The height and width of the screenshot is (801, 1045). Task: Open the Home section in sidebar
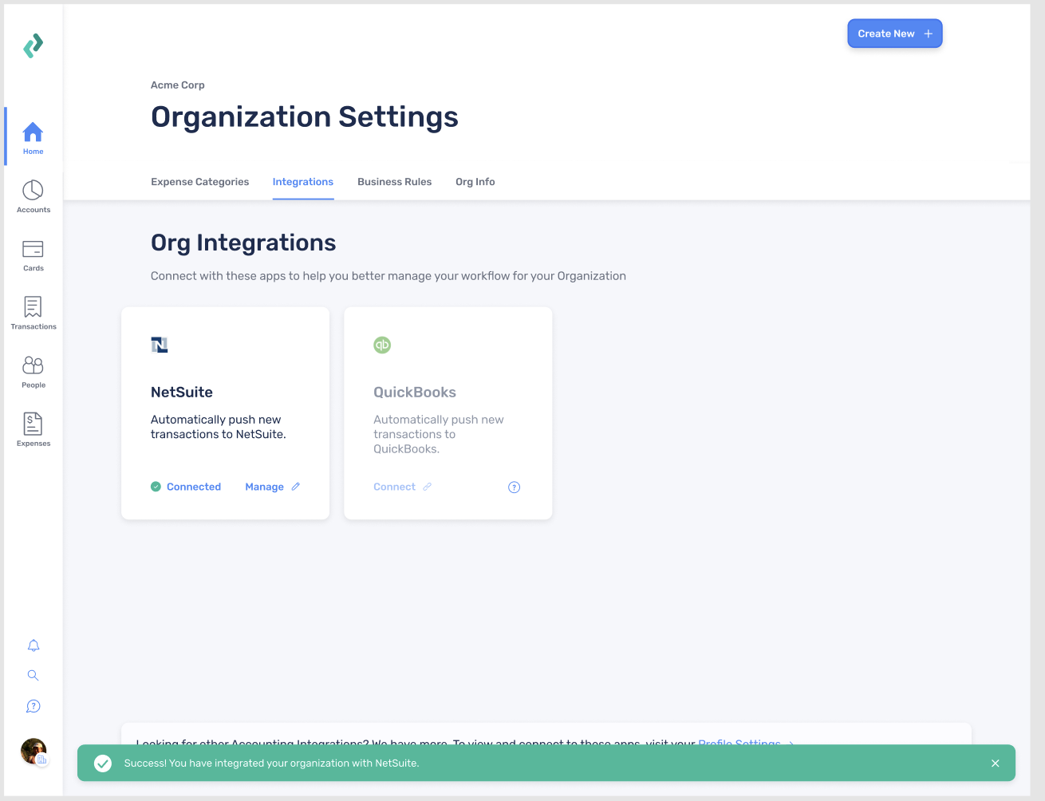(33, 137)
